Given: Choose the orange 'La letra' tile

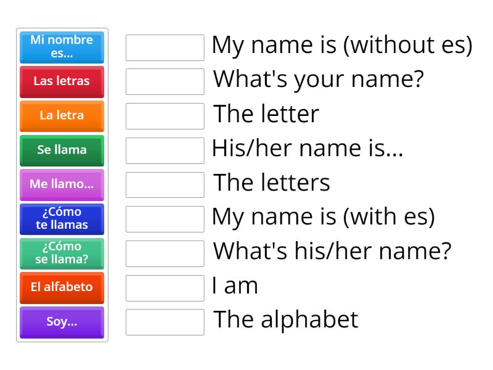Looking at the screenshot, I should [x=62, y=116].
